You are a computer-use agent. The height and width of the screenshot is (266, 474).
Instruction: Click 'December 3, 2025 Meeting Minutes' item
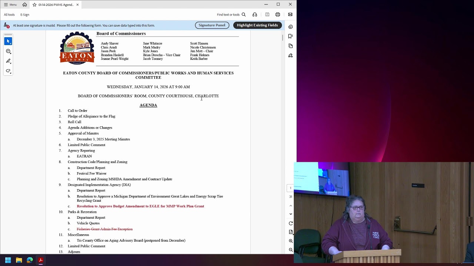pos(103,139)
